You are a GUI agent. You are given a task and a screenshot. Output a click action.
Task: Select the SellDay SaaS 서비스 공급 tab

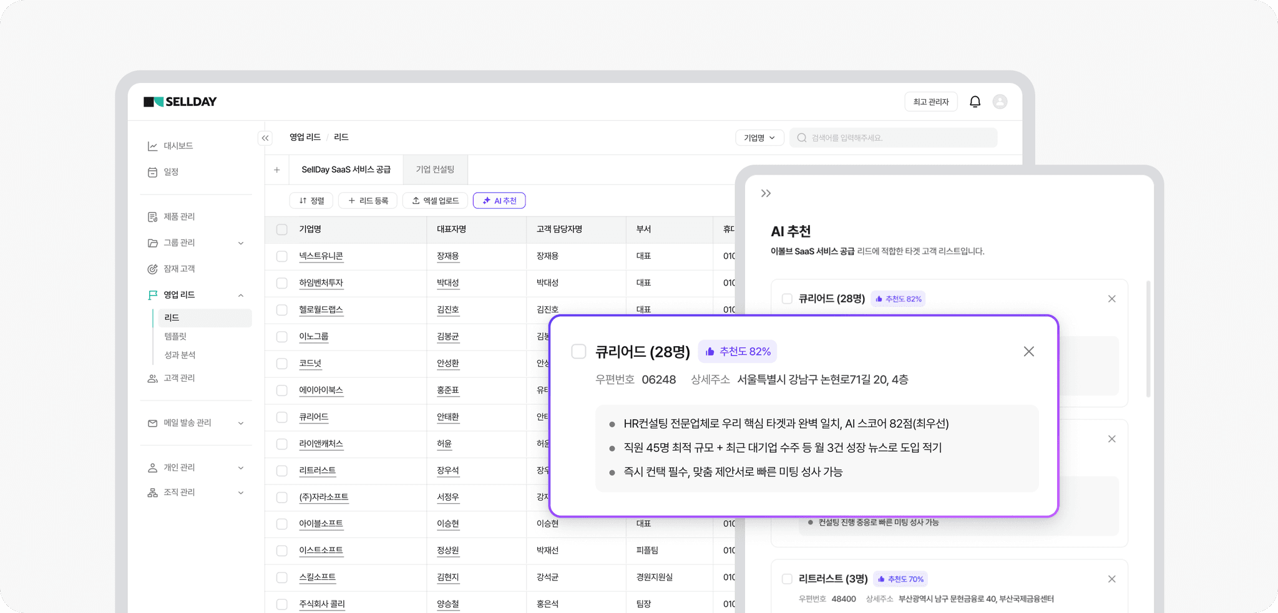(x=346, y=170)
